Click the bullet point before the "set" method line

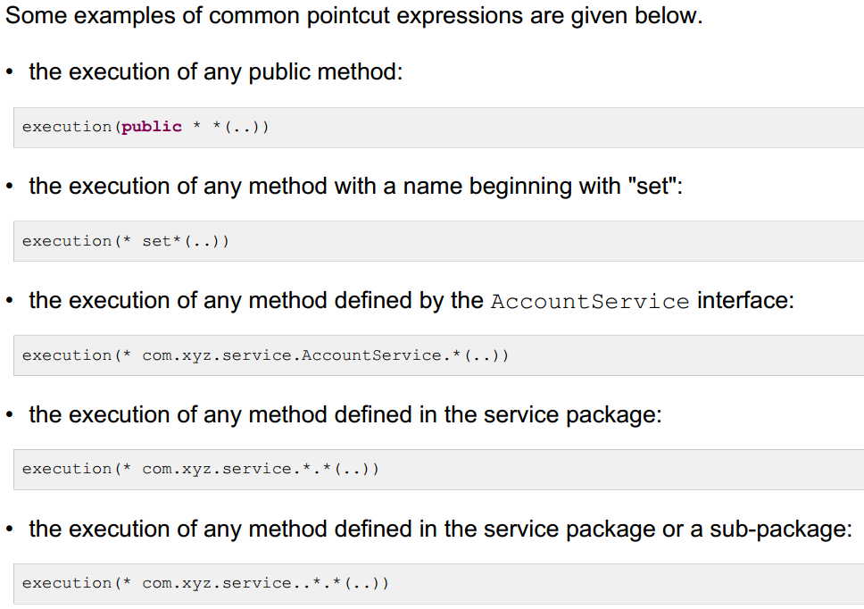coord(9,188)
